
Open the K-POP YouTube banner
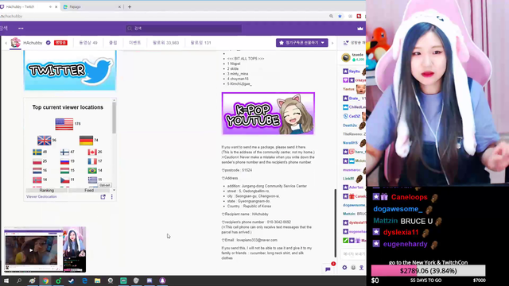click(268, 114)
